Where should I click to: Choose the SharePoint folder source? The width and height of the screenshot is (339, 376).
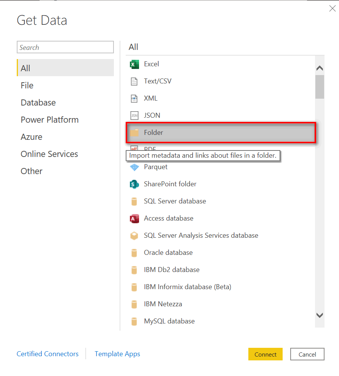click(x=220, y=184)
